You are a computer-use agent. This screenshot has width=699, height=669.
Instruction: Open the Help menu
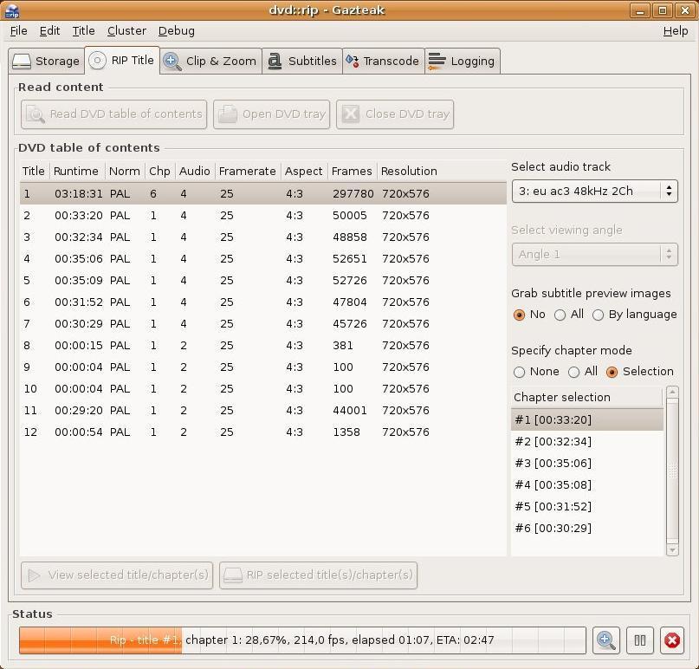coord(676,31)
